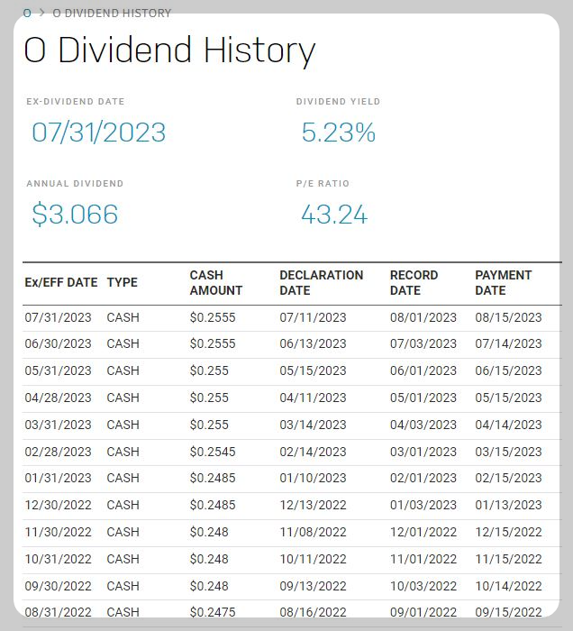Click the DECLARATION DATE column header
Image resolution: width=573 pixels, height=631 pixels.
coord(322,282)
